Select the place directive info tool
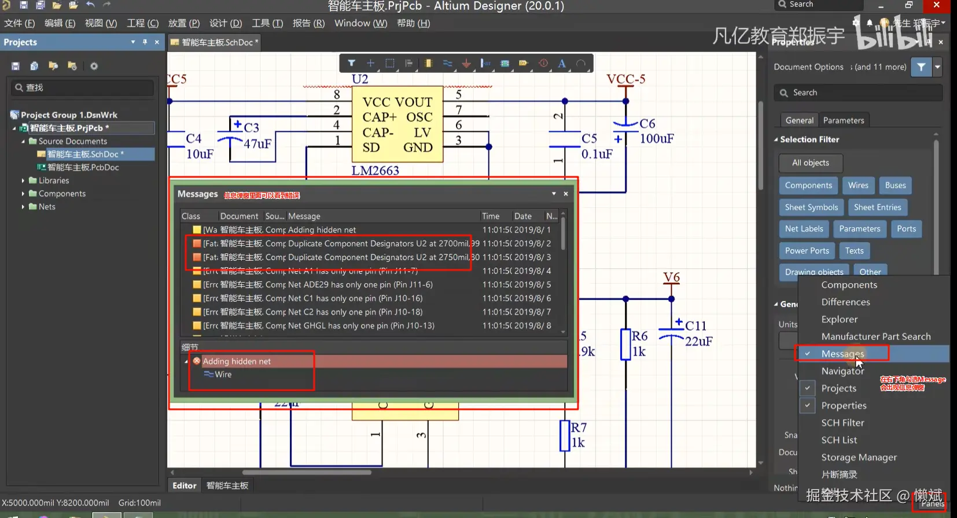 (x=543, y=63)
